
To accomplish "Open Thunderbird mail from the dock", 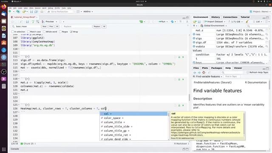I will click(4, 14).
